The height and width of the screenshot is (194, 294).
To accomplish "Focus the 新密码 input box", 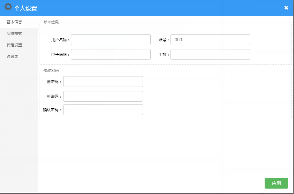I will (x=103, y=96).
